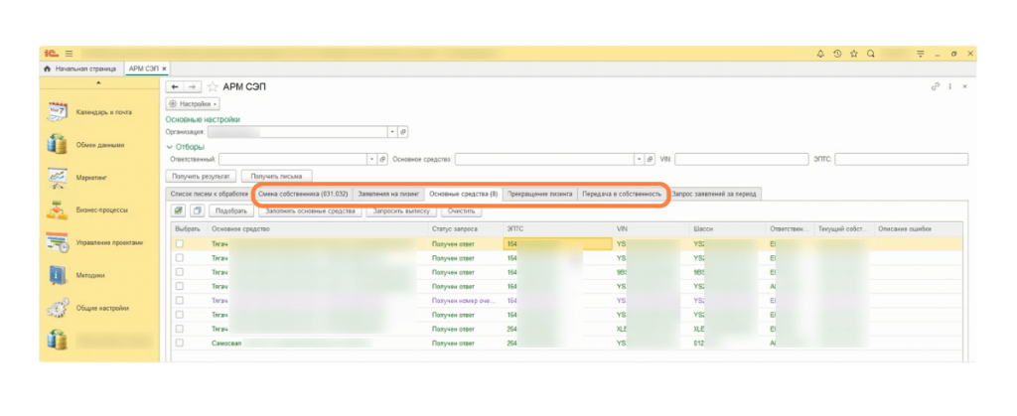Click the notifications bell icon
This screenshot has width=1017, height=416.
click(x=820, y=53)
